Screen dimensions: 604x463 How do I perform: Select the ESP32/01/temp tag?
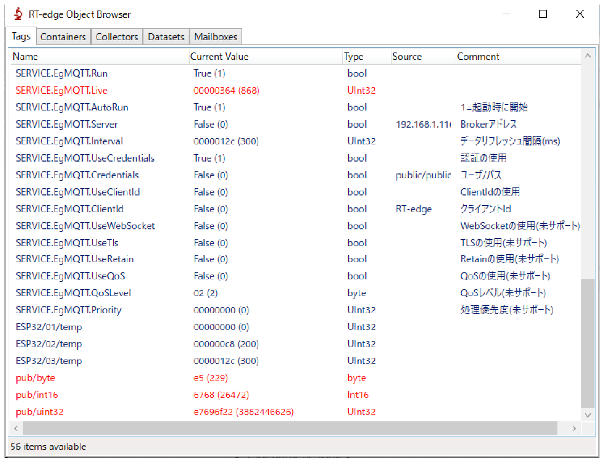click(49, 327)
